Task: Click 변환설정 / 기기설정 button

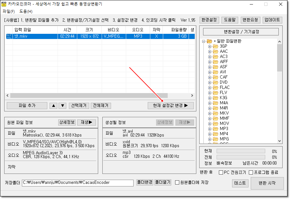Action: (241, 32)
